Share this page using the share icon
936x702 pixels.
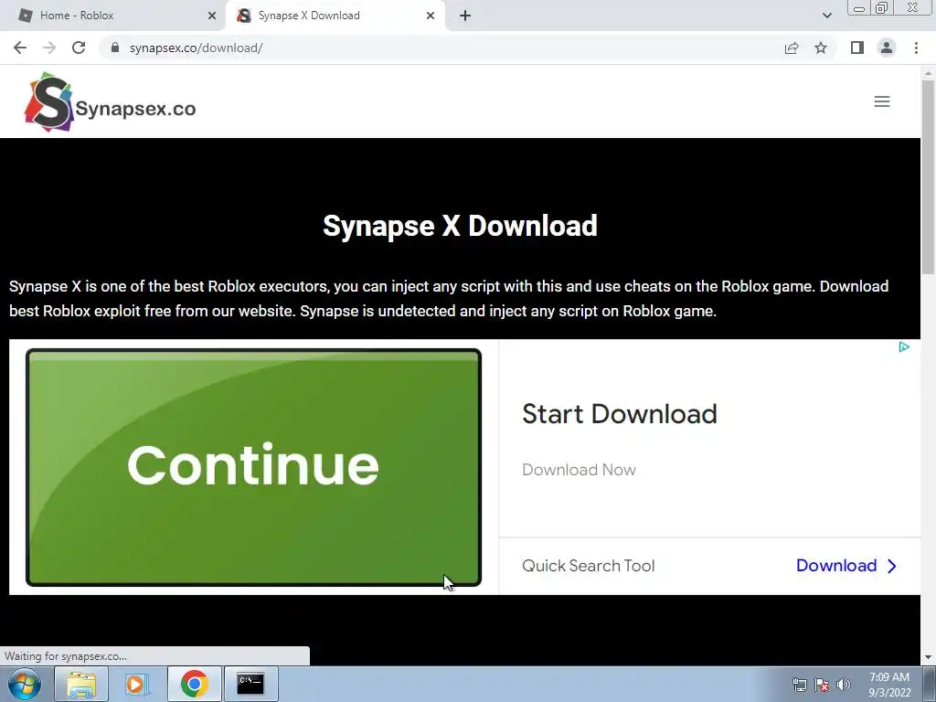(792, 48)
